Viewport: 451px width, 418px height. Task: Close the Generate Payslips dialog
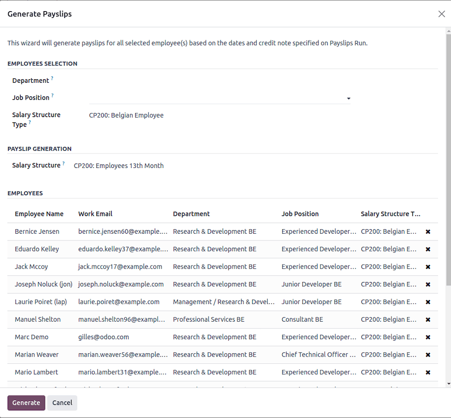441,14
